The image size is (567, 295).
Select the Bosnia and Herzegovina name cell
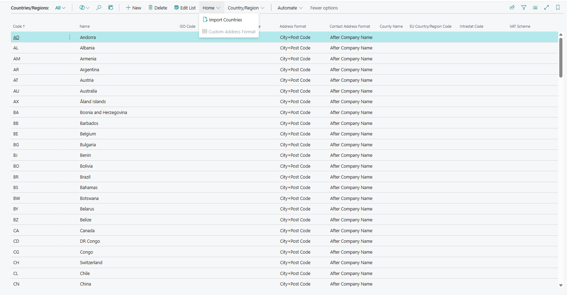pos(104,113)
